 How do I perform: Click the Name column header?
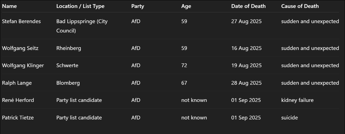coord(9,6)
